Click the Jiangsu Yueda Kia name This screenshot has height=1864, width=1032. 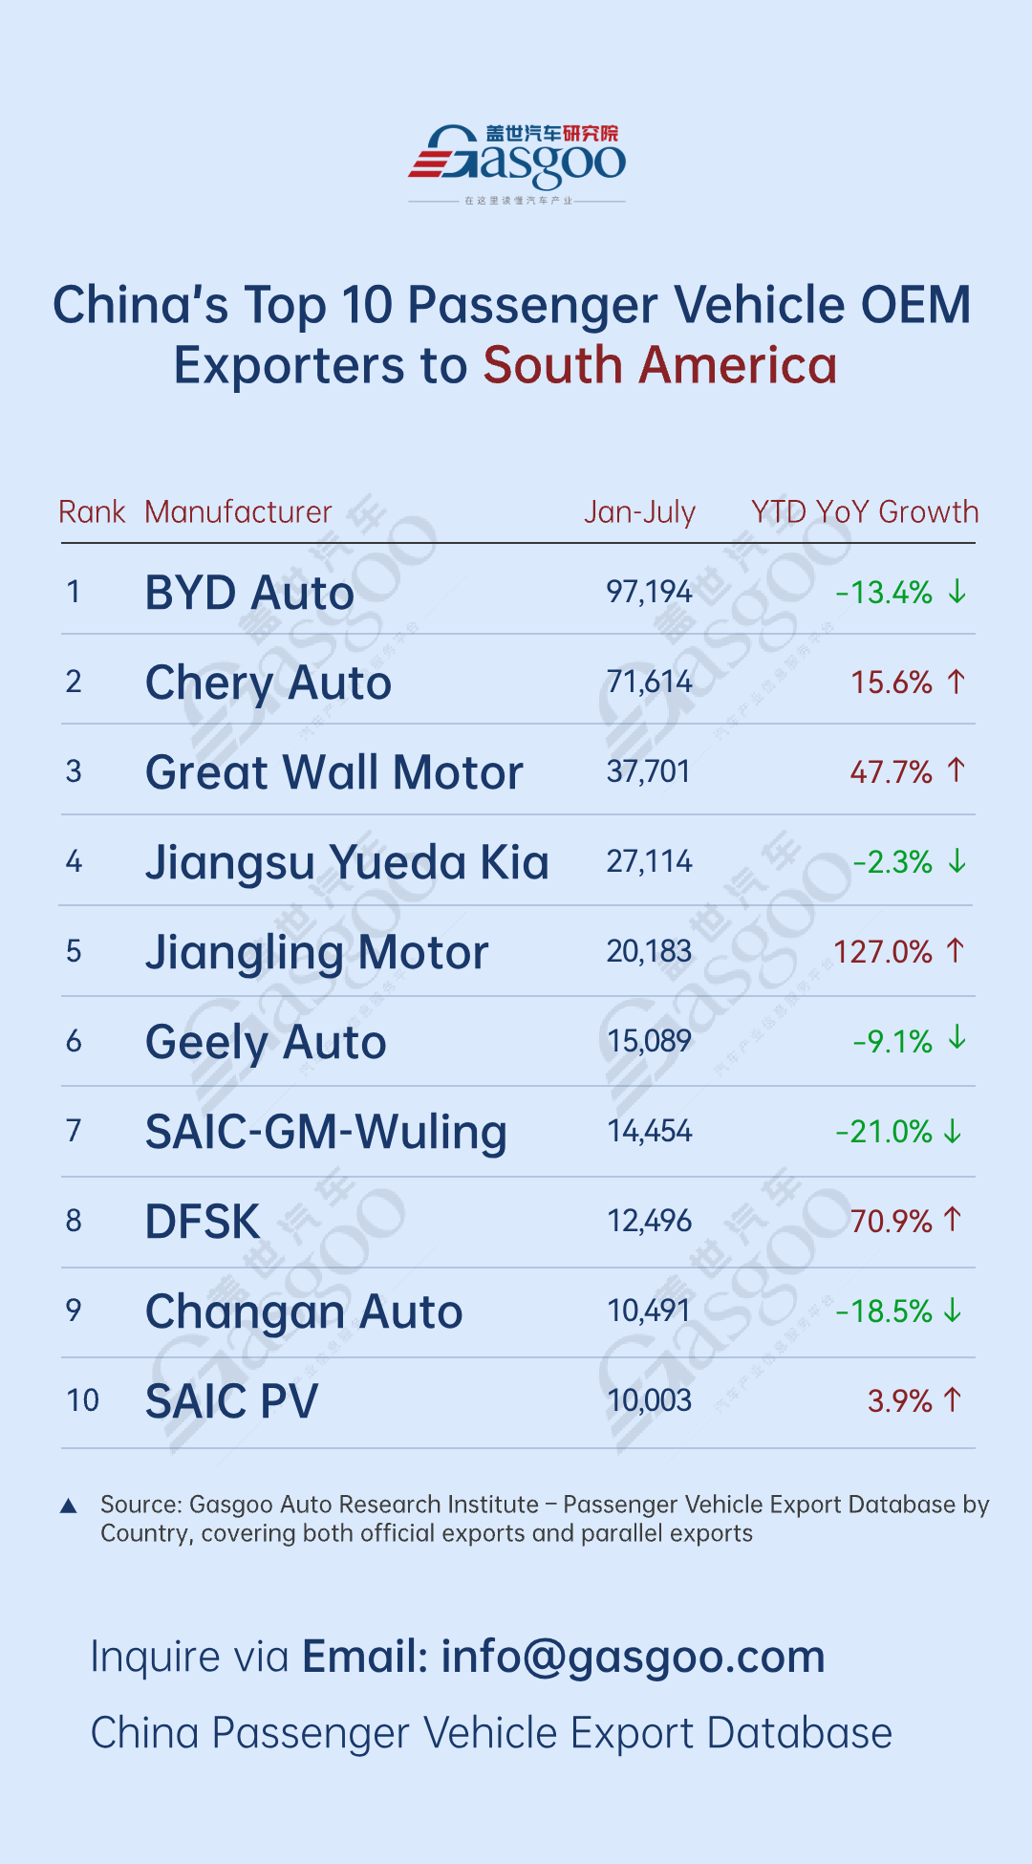tap(347, 862)
